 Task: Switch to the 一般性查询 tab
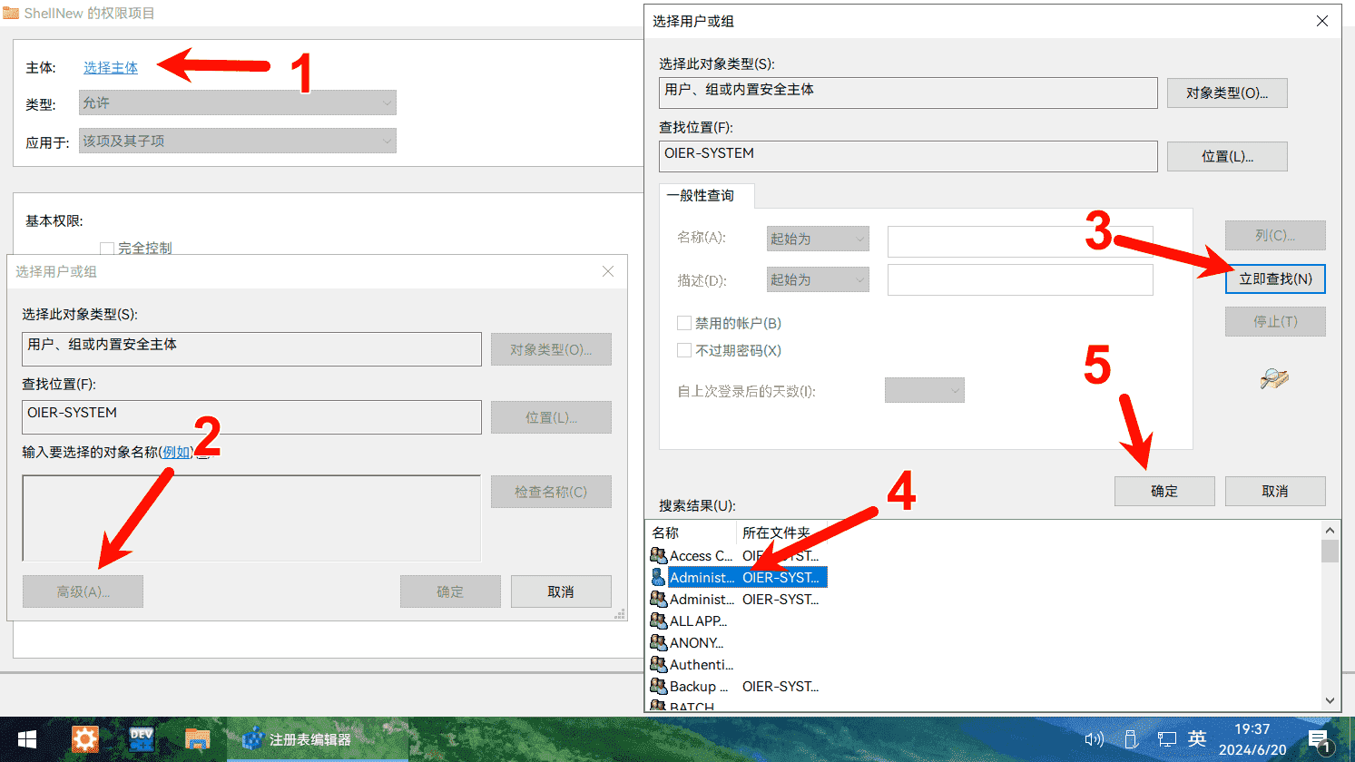pyautogui.click(x=701, y=196)
